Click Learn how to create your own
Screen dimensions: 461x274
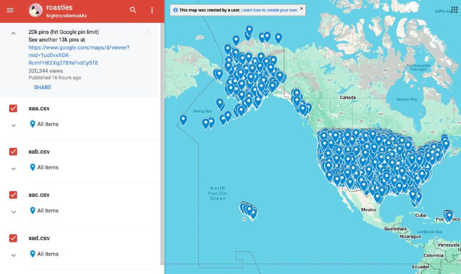click(270, 10)
